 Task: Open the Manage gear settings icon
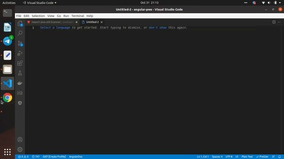click(20, 149)
